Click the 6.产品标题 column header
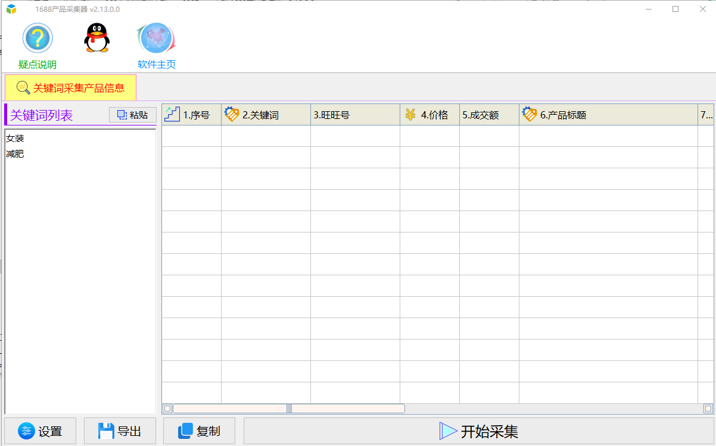The image size is (716, 446). (608, 115)
